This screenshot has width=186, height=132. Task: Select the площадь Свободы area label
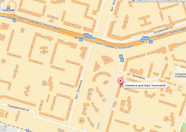180,75
